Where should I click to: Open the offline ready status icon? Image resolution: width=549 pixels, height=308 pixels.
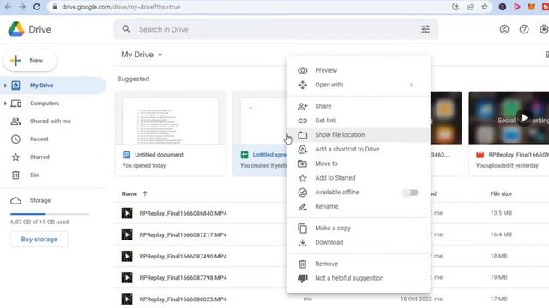(x=504, y=29)
